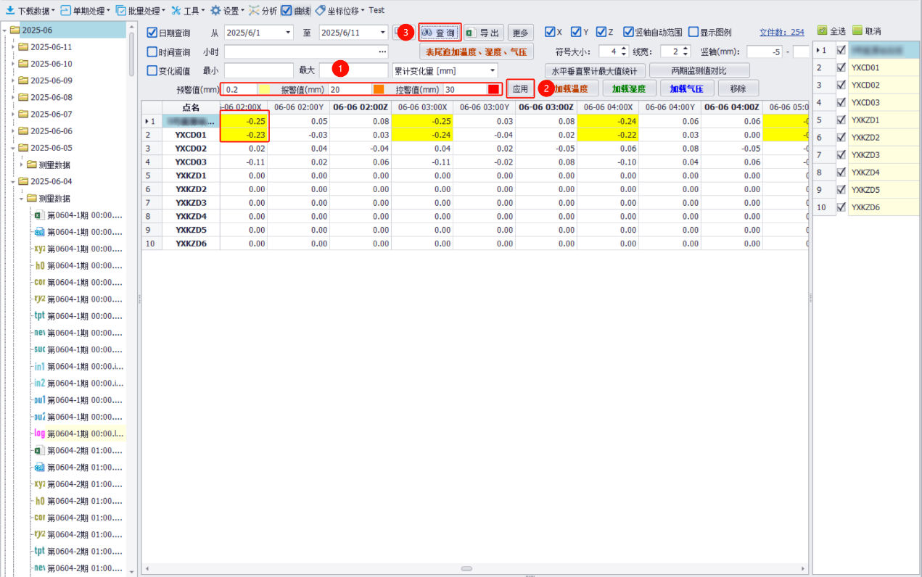The width and height of the screenshot is (922, 577).
Task: Open the 下载数据 menu
Action: tap(30, 11)
